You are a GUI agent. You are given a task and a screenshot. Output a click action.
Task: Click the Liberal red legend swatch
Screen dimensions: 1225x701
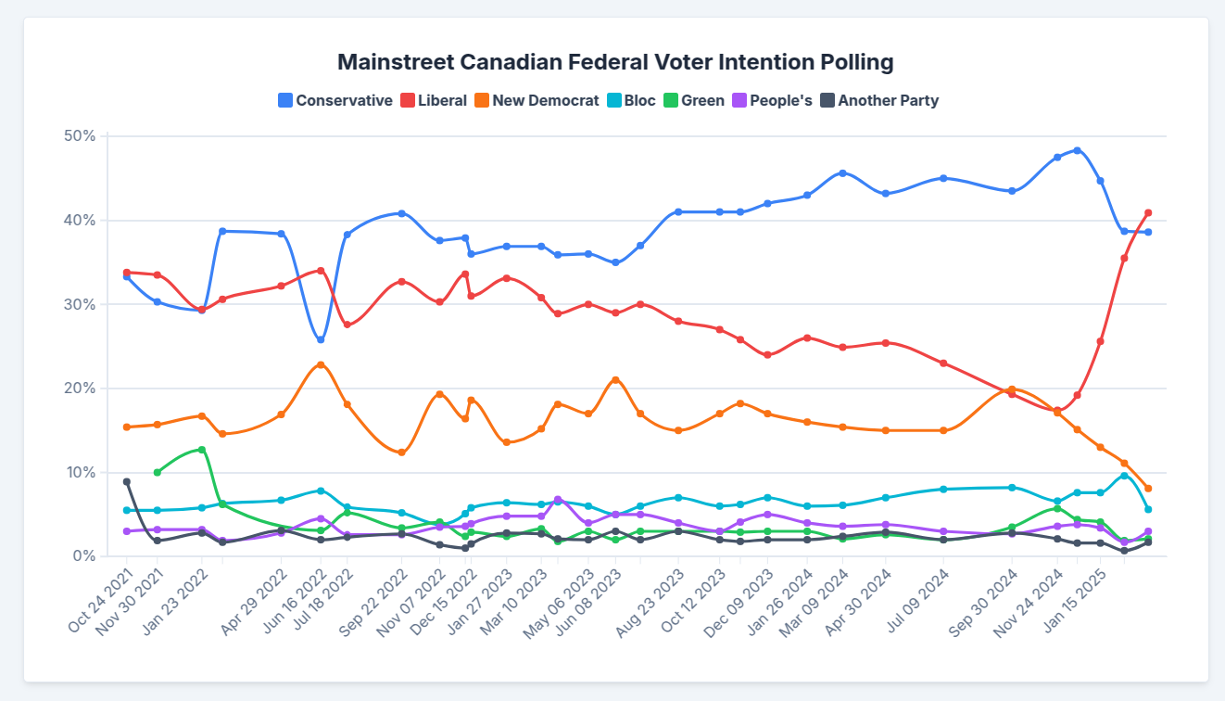point(407,100)
